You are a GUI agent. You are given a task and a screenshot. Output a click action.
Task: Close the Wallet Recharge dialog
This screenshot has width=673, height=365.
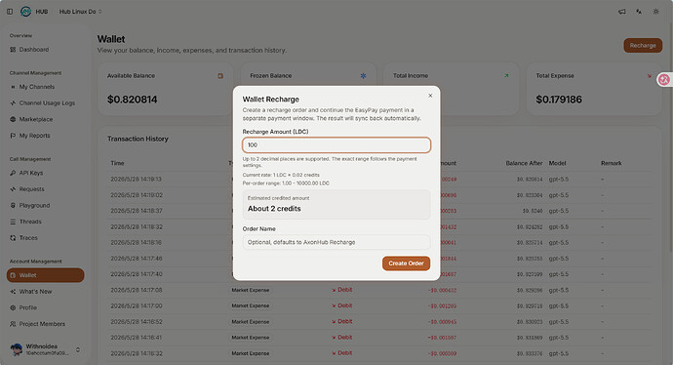(430, 96)
